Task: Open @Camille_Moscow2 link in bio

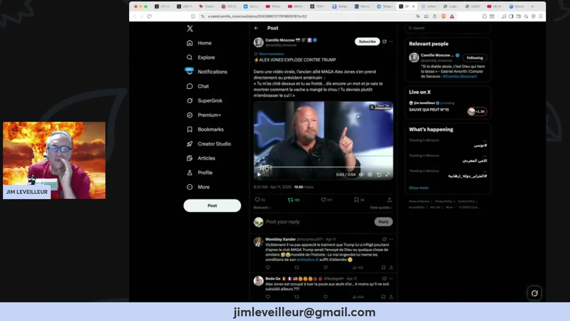Action: [x=460, y=76]
